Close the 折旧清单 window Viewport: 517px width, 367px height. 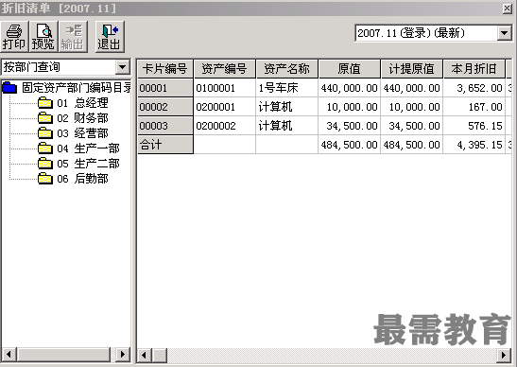tap(508, 8)
